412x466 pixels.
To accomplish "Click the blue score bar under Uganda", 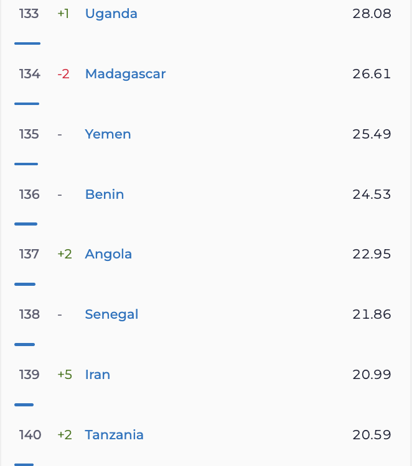I will click(x=27, y=43).
